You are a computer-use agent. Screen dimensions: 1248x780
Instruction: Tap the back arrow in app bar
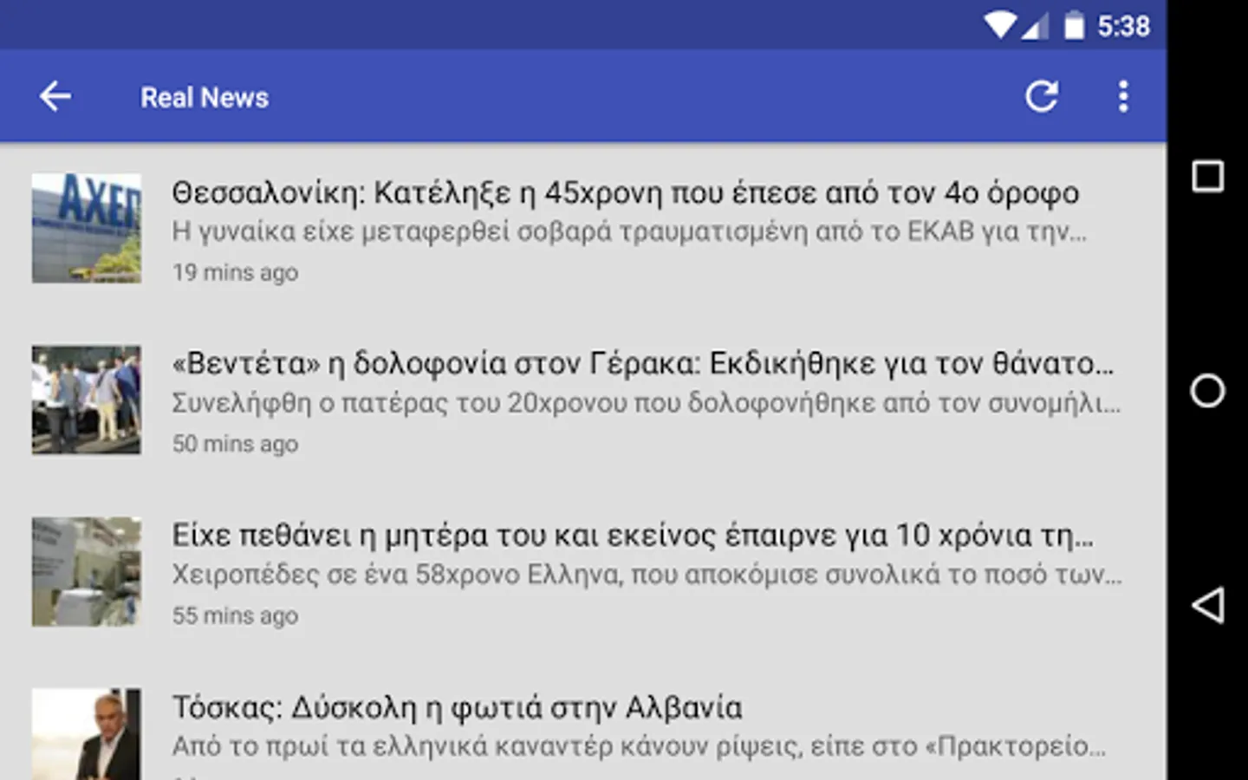55,96
